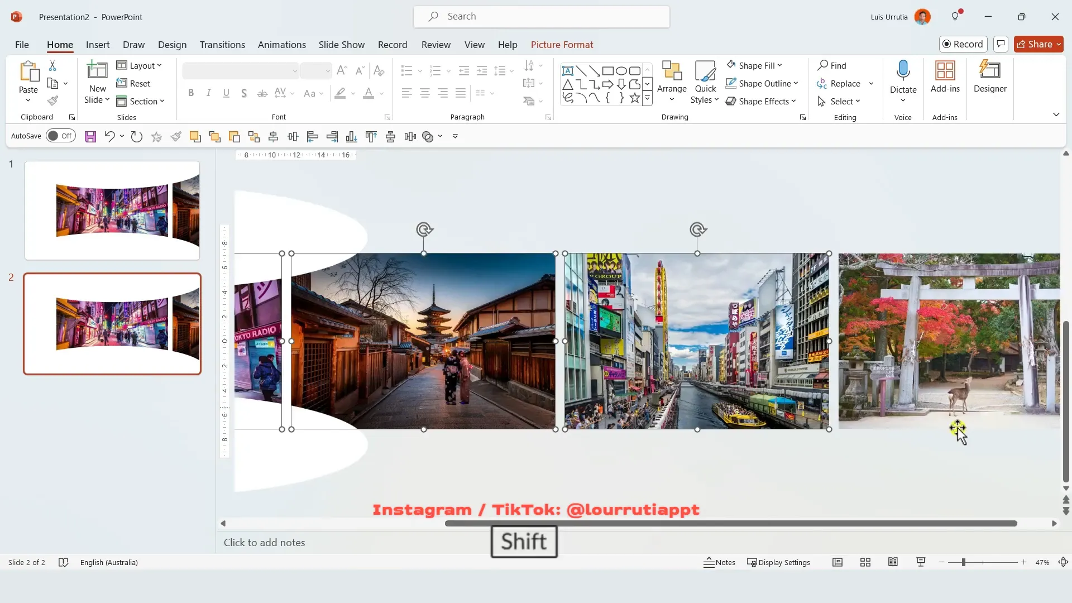
Task: Click Increase Font Size icon
Action: 342,70
